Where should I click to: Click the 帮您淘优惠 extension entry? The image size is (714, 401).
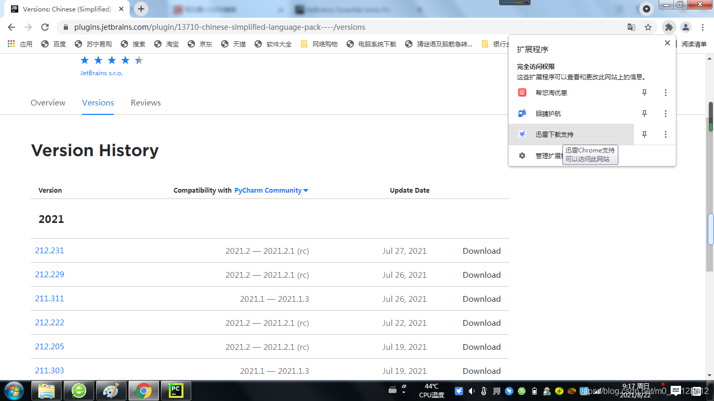571,92
